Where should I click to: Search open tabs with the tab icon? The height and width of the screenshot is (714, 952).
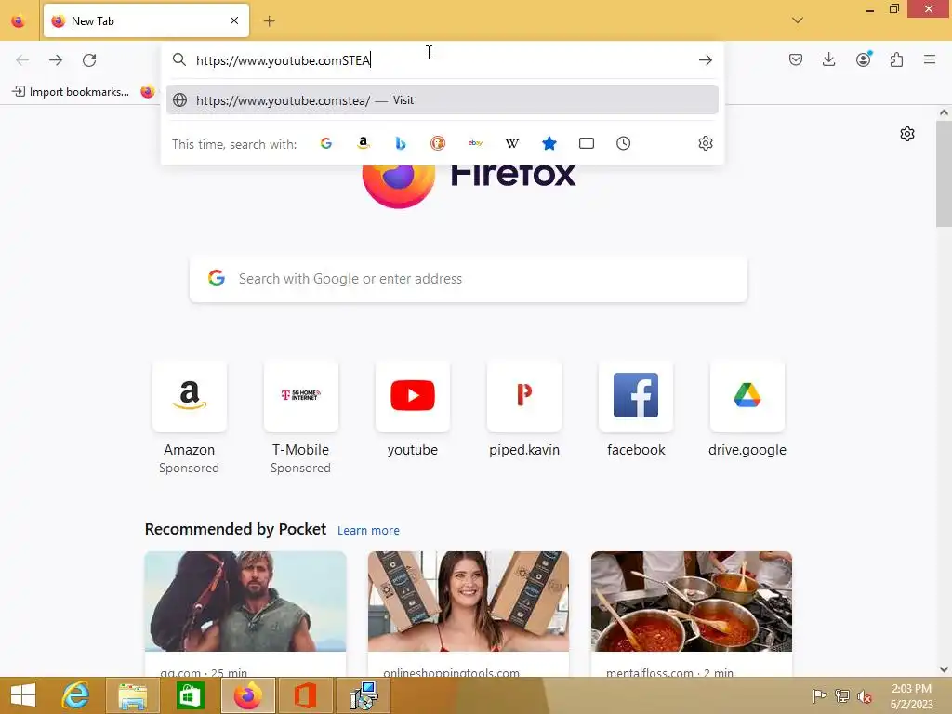pos(587,143)
